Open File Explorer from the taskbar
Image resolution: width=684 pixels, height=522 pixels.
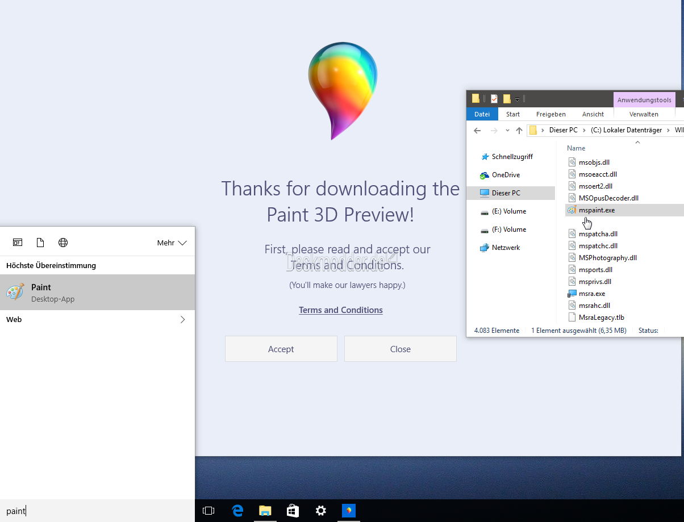point(265,511)
